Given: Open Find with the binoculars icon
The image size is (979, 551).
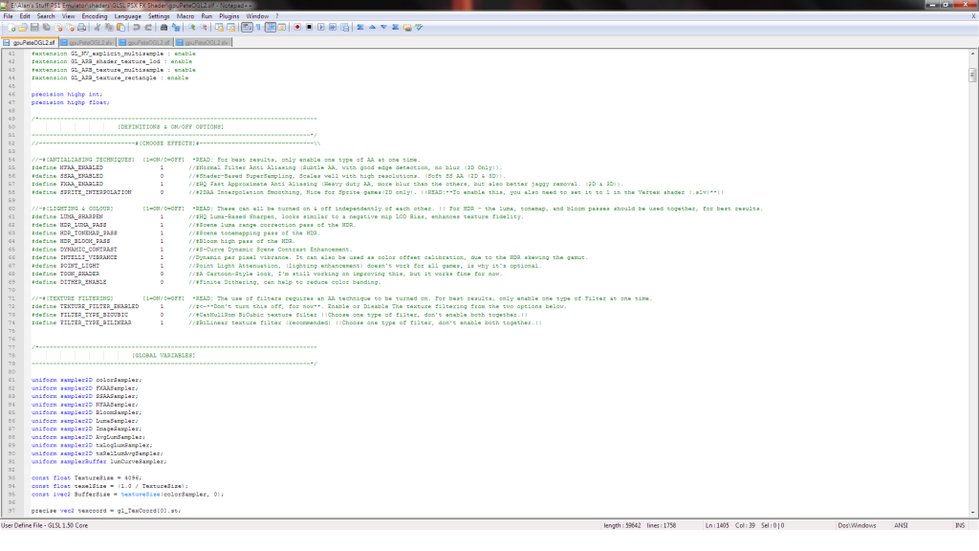Looking at the screenshot, I should [x=163, y=28].
